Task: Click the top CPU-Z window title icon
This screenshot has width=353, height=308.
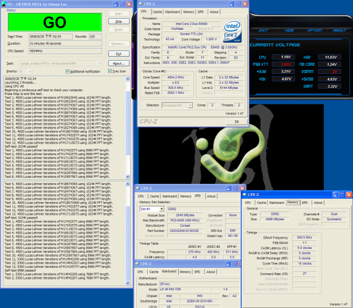Action: point(141,4)
